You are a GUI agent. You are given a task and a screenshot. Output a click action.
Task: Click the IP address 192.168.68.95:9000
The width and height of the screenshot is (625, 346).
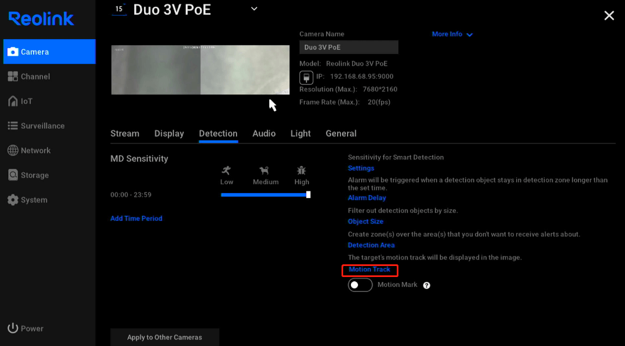[x=361, y=77]
